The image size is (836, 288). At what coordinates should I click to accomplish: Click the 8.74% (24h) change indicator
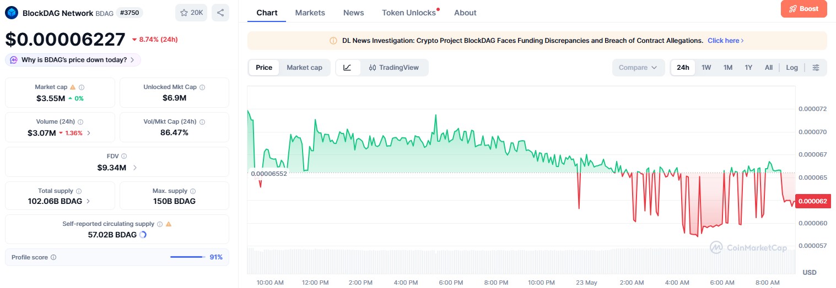154,40
